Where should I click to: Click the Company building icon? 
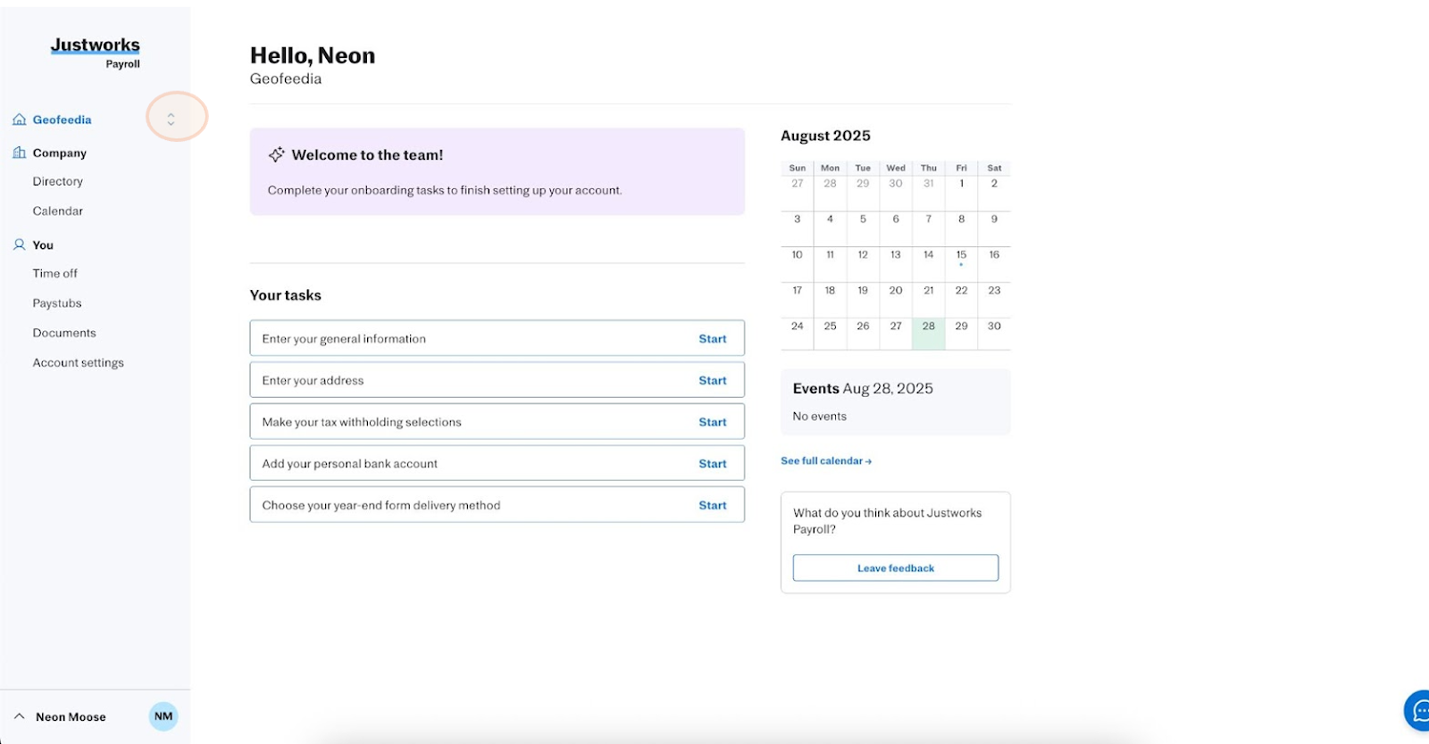(x=19, y=153)
